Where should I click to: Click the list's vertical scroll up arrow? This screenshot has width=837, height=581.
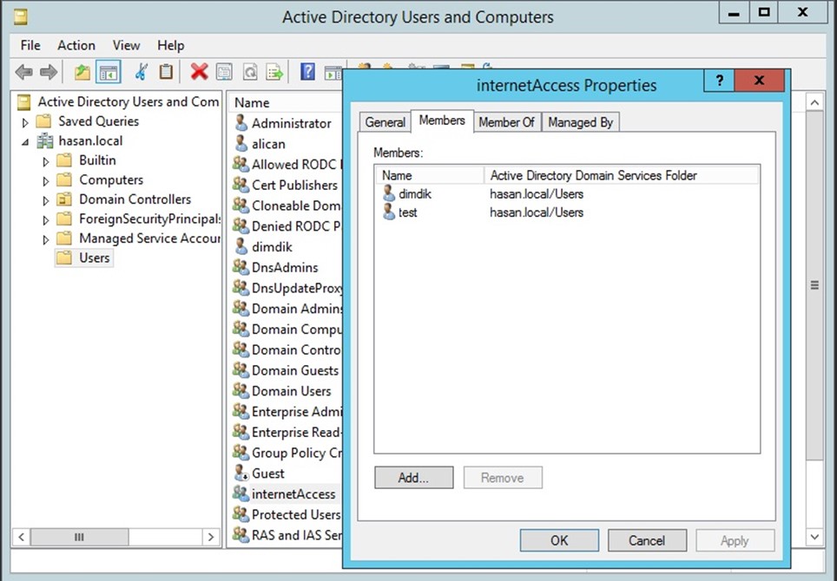(x=814, y=101)
